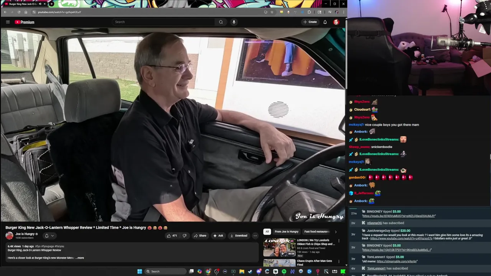Open the subscription notification bell dropdown
This screenshot has height=276, width=491.
point(49,236)
